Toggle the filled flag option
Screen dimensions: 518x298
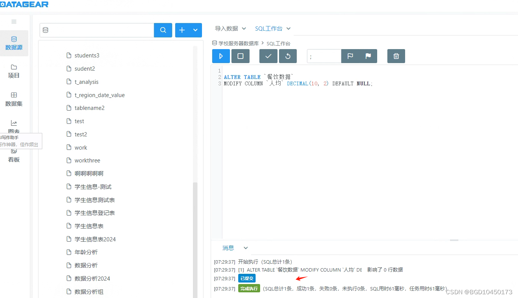coord(368,56)
